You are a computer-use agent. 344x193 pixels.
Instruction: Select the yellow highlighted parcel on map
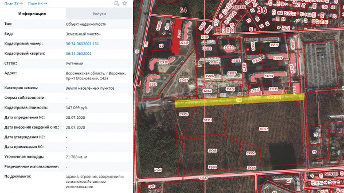(x=239, y=100)
